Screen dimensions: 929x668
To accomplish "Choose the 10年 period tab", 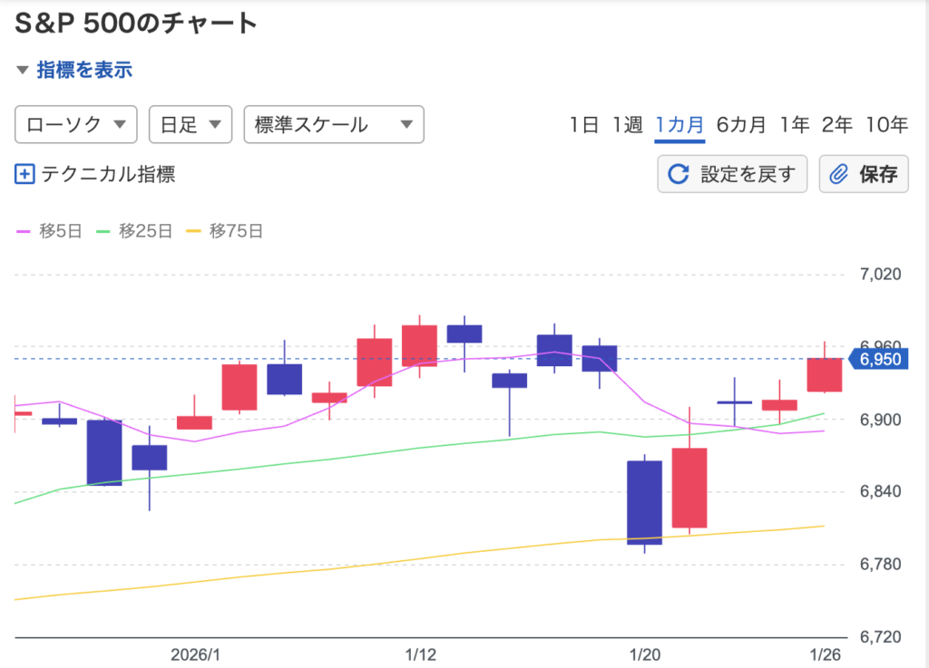I will pyautogui.click(x=886, y=125).
